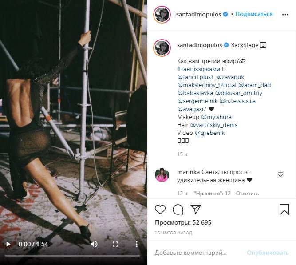The image size is (296, 265).
Task: Like the post with heart icon
Action: [160, 210]
